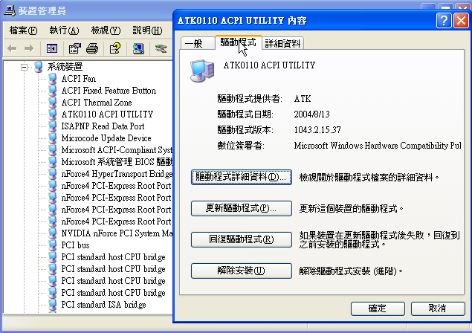The image size is (472, 333).
Task: Click the Microcode Update Device icon
Action: pyautogui.click(x=53, y=138)
